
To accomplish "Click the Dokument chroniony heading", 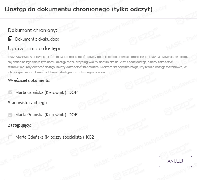I will click(32, 30).
